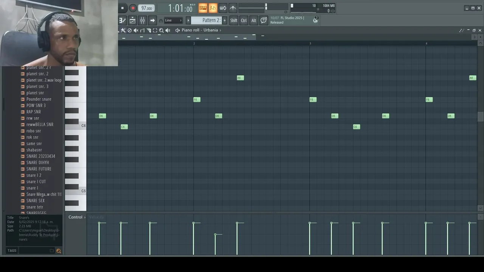Select the Delete tool in piano roll

tap(130, 30)
